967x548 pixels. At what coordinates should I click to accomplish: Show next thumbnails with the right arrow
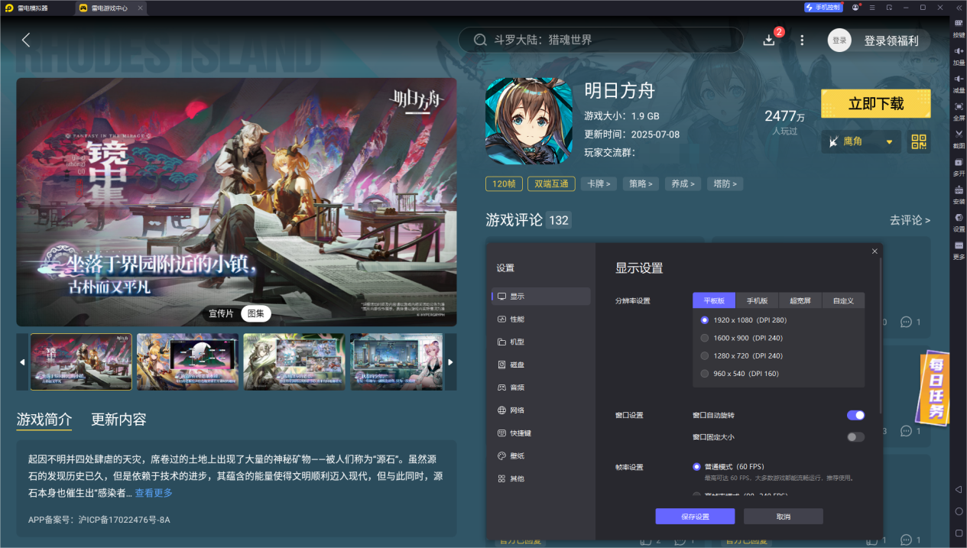[x=451, y=362]
